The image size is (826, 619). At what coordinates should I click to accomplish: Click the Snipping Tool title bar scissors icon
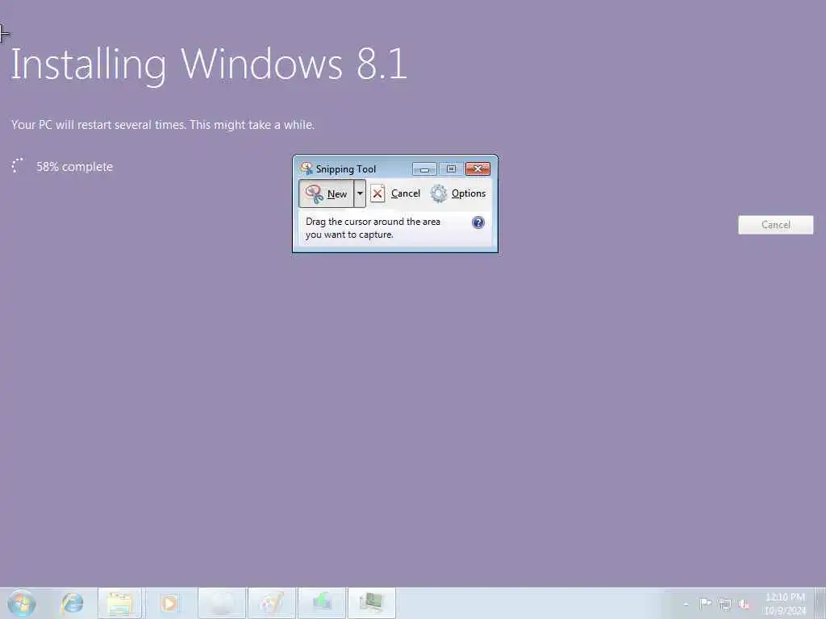[x=306, y=168]
